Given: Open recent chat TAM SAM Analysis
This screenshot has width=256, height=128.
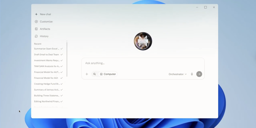Looking at the screenshot, I should point(47,66).
